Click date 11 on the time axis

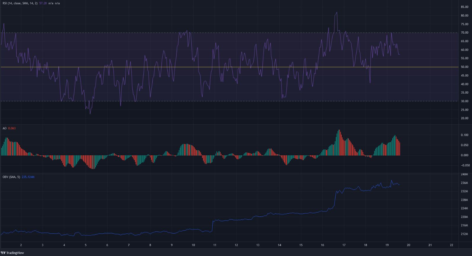(215, 245)
